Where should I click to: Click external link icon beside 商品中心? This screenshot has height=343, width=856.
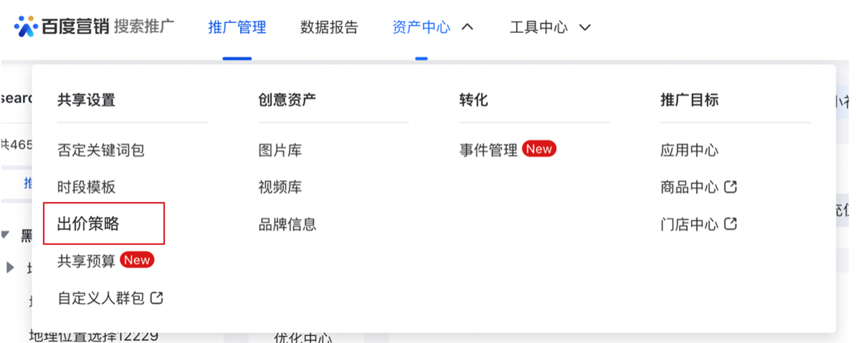point(730,187)
